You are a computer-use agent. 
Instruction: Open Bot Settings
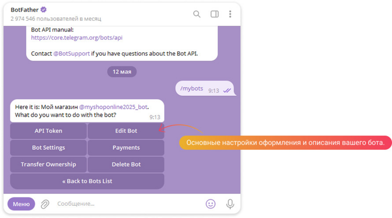click(49, 147)
